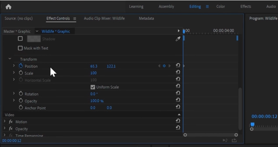The image size is (278, 147).
Task: Add or remove Position keyframe
Action: [x=164, y=66]
